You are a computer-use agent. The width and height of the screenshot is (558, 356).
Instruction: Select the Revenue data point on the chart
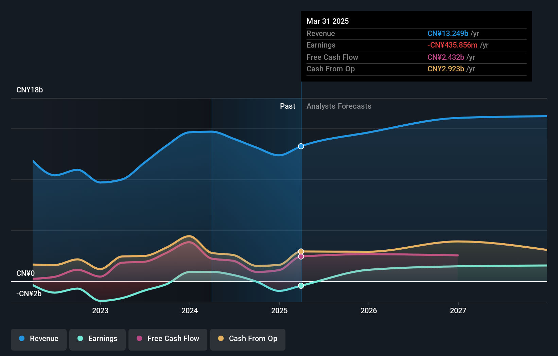pos(301,146)
